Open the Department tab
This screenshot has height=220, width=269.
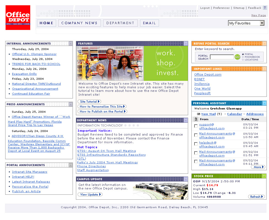pyautogui.click(x=120, y=23)
